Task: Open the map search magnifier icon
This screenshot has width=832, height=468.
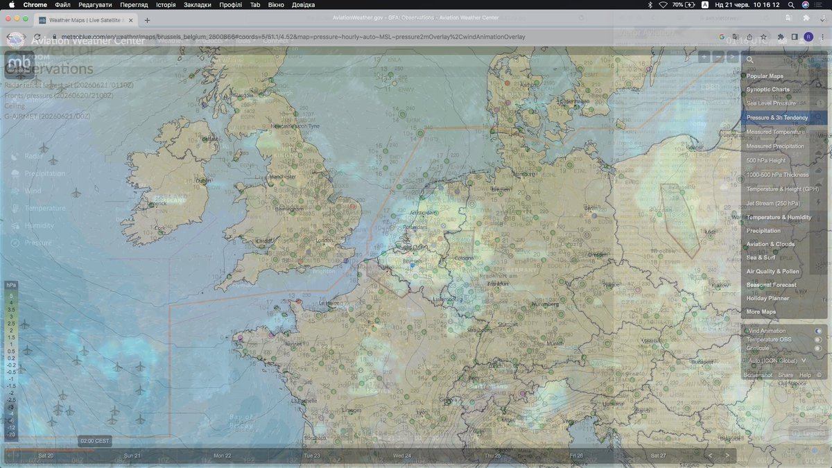Action: pyautogui.click(x=750, y=60)
